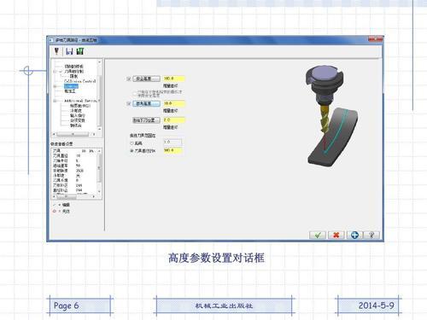
Task: Collapse the tool axis control tree node
Action: tap(61, 72)
